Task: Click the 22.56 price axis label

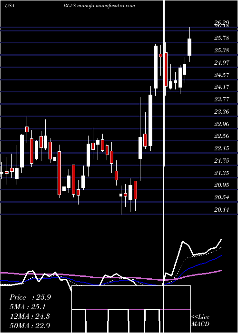Action: [222, 136]
